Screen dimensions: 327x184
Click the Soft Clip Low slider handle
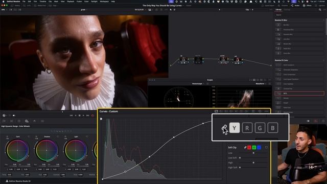(253, 153)
